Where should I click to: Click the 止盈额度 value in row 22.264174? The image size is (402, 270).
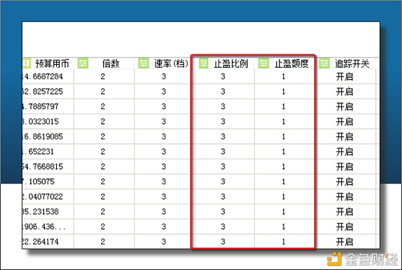tap(283, 242)
